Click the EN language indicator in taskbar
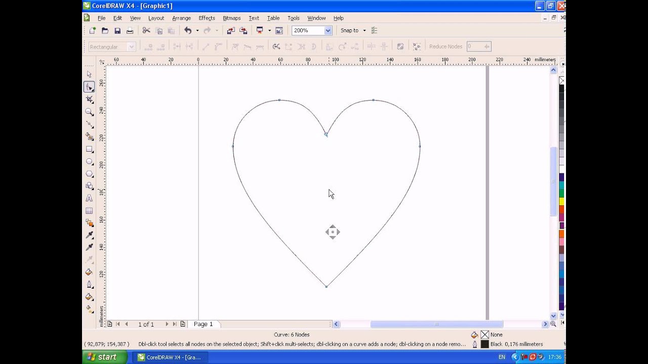This screenshot has width=648, height=364. click(502, 357)
